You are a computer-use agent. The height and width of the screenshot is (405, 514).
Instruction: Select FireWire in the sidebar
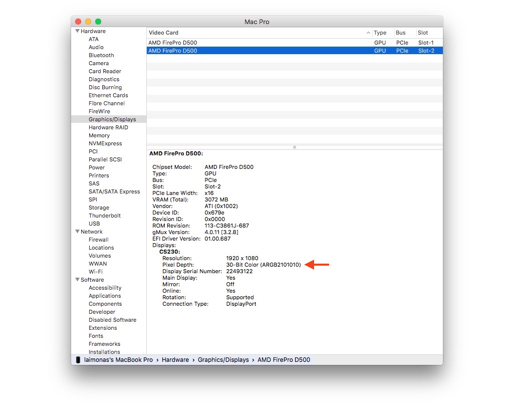click(99, 111)
